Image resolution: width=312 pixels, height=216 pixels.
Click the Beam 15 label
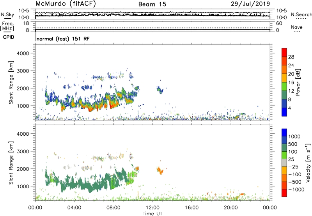point(152,4)
